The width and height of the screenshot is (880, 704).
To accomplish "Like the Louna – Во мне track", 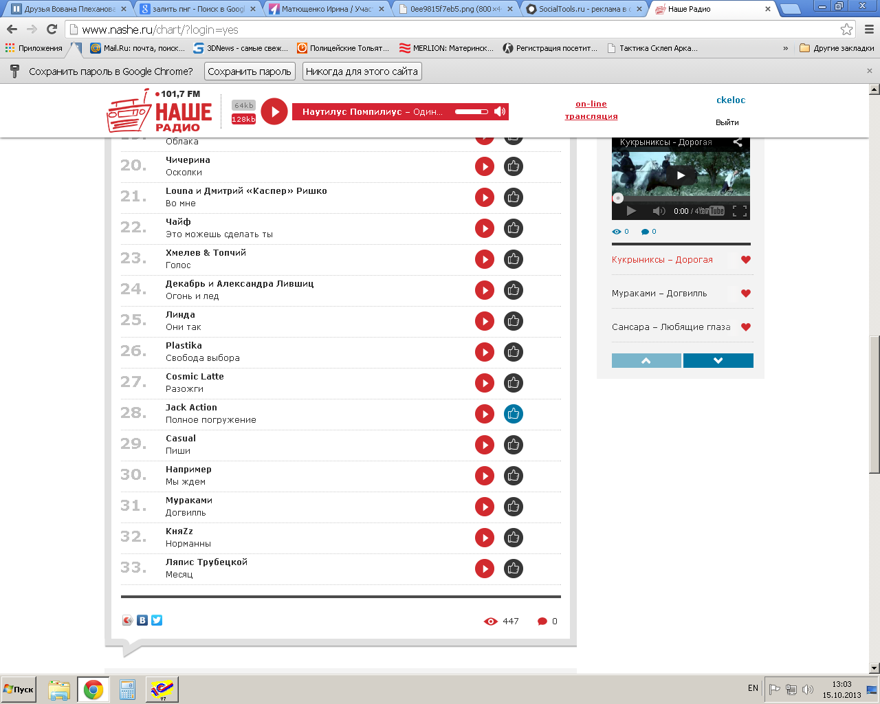I will point(514,197).
